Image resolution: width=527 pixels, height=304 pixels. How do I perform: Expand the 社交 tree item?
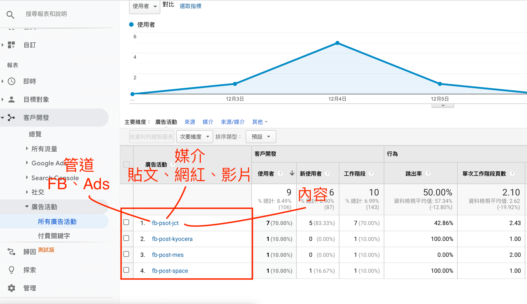(x=27, y=192)
